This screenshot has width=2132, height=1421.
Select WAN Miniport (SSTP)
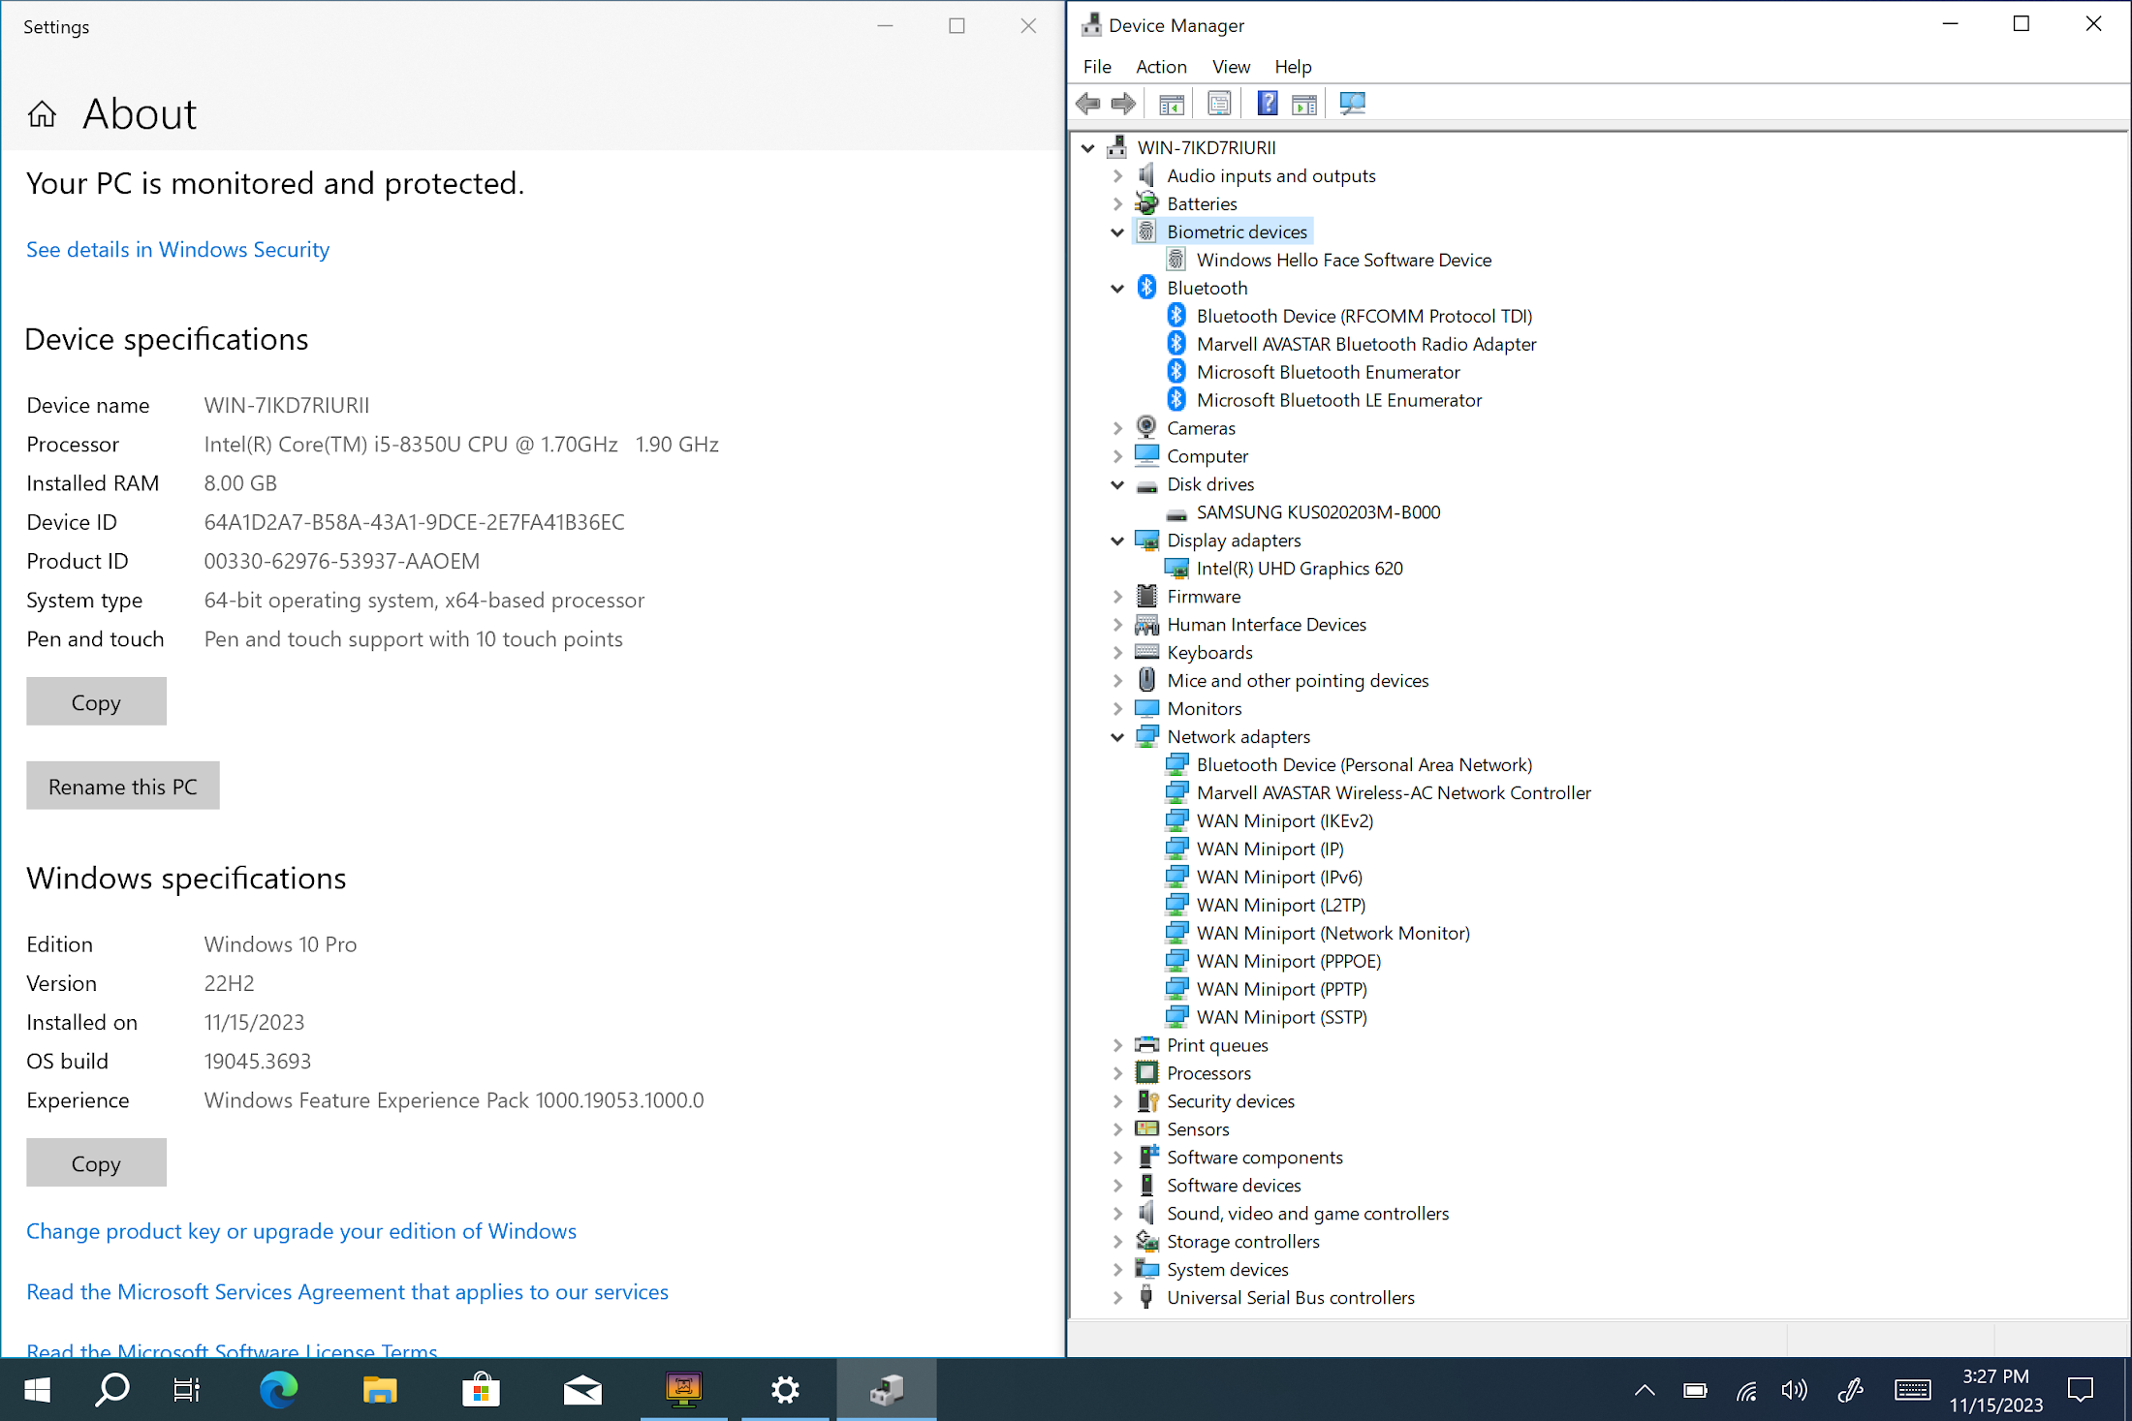click(1282, 1017)
